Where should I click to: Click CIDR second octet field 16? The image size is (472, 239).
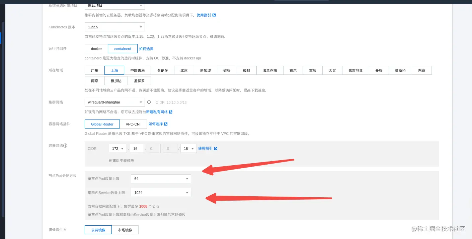137,149
